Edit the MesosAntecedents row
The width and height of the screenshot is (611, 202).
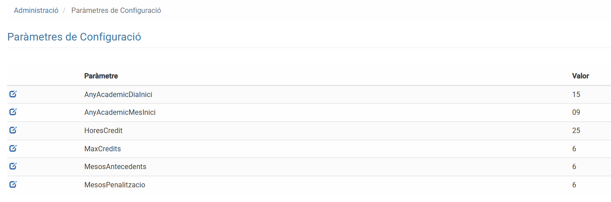click(13, 166)
